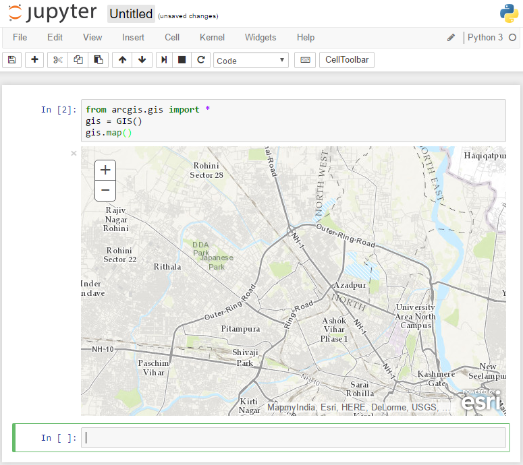Open the cell type Code dropdown
Viewport: 523px width, 465px height.
251,60
